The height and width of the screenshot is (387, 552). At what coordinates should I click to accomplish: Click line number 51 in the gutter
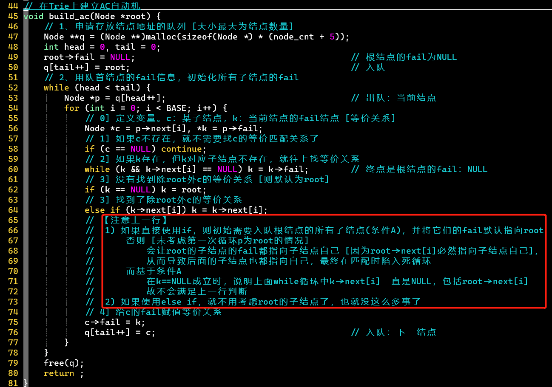point(13,77)
